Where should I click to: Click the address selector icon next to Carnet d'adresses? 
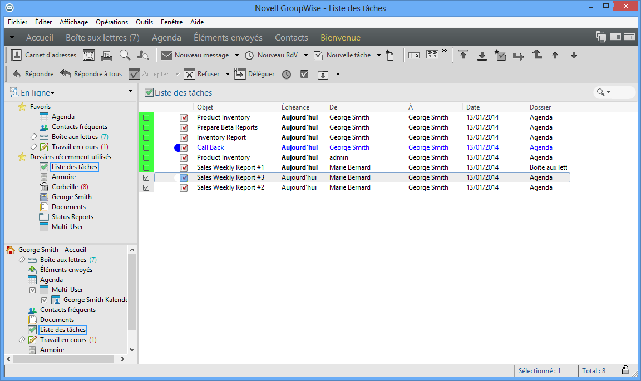(x=88, y=55)
